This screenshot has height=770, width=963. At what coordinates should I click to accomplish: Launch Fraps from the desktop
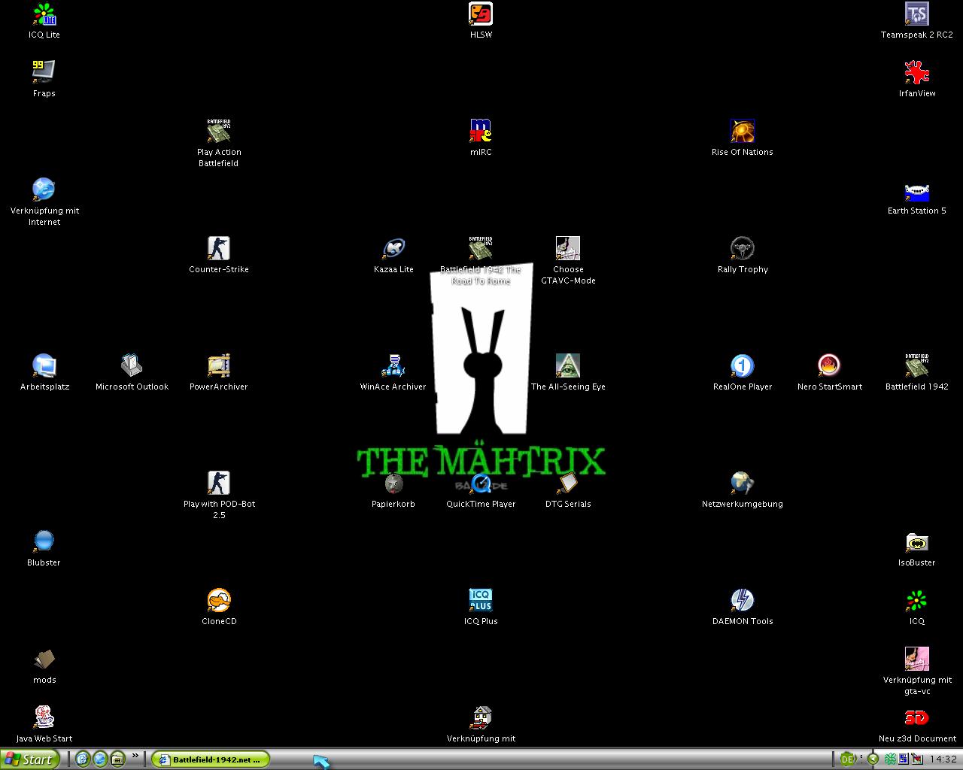click(44, 79)
